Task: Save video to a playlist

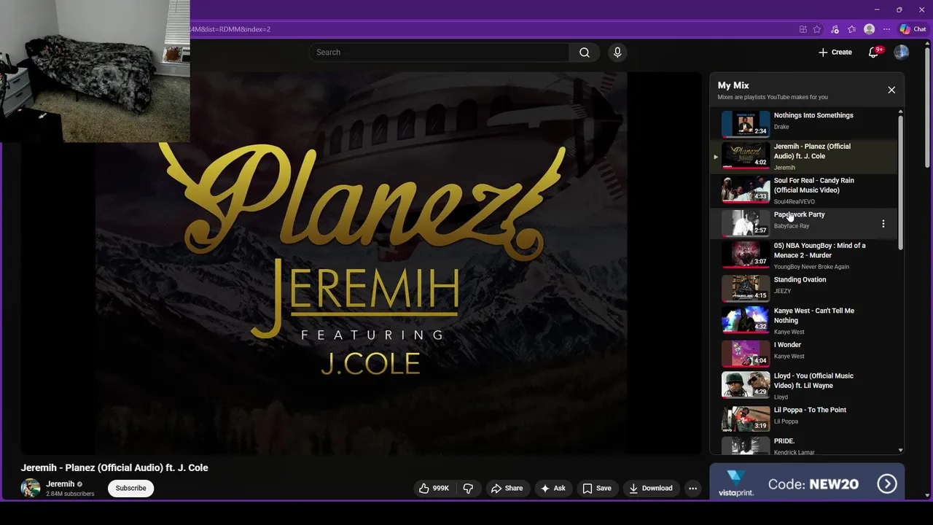Action: click(596, 488)
